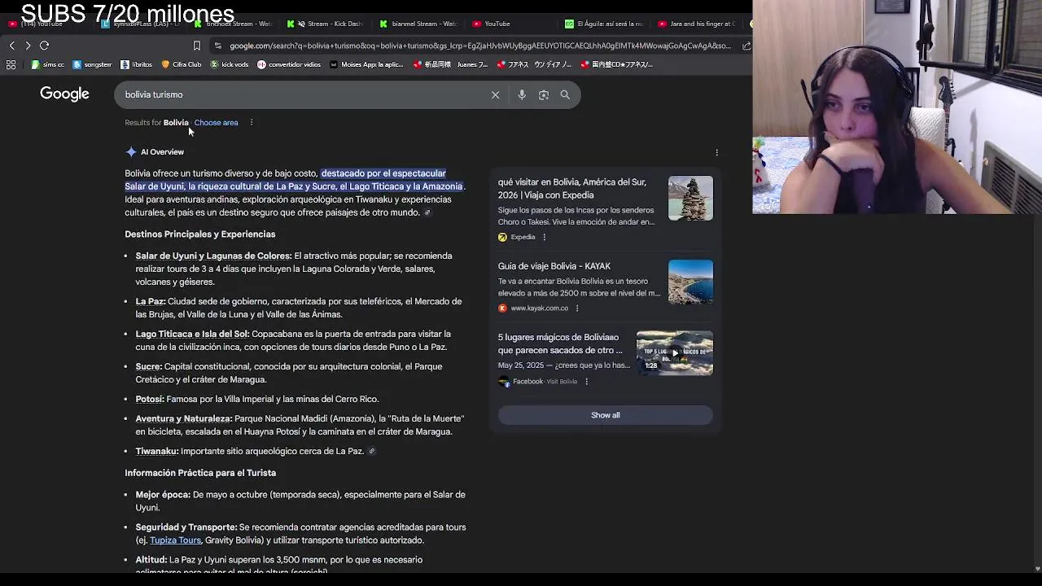1042x586 pixels.
Task: Open the Cifra Club bookmark
Action: 181,64
